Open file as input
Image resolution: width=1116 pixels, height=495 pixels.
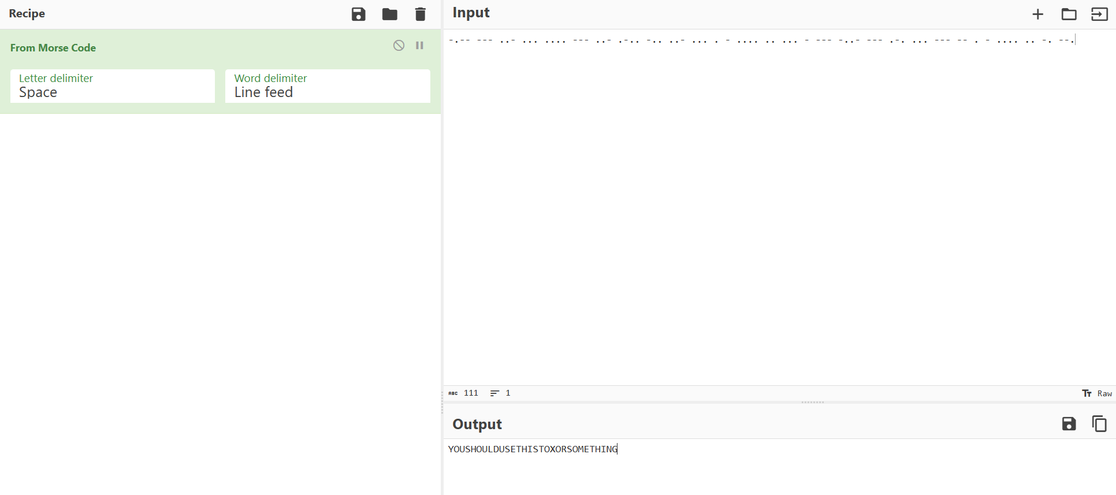click(x=1099, y=14)
